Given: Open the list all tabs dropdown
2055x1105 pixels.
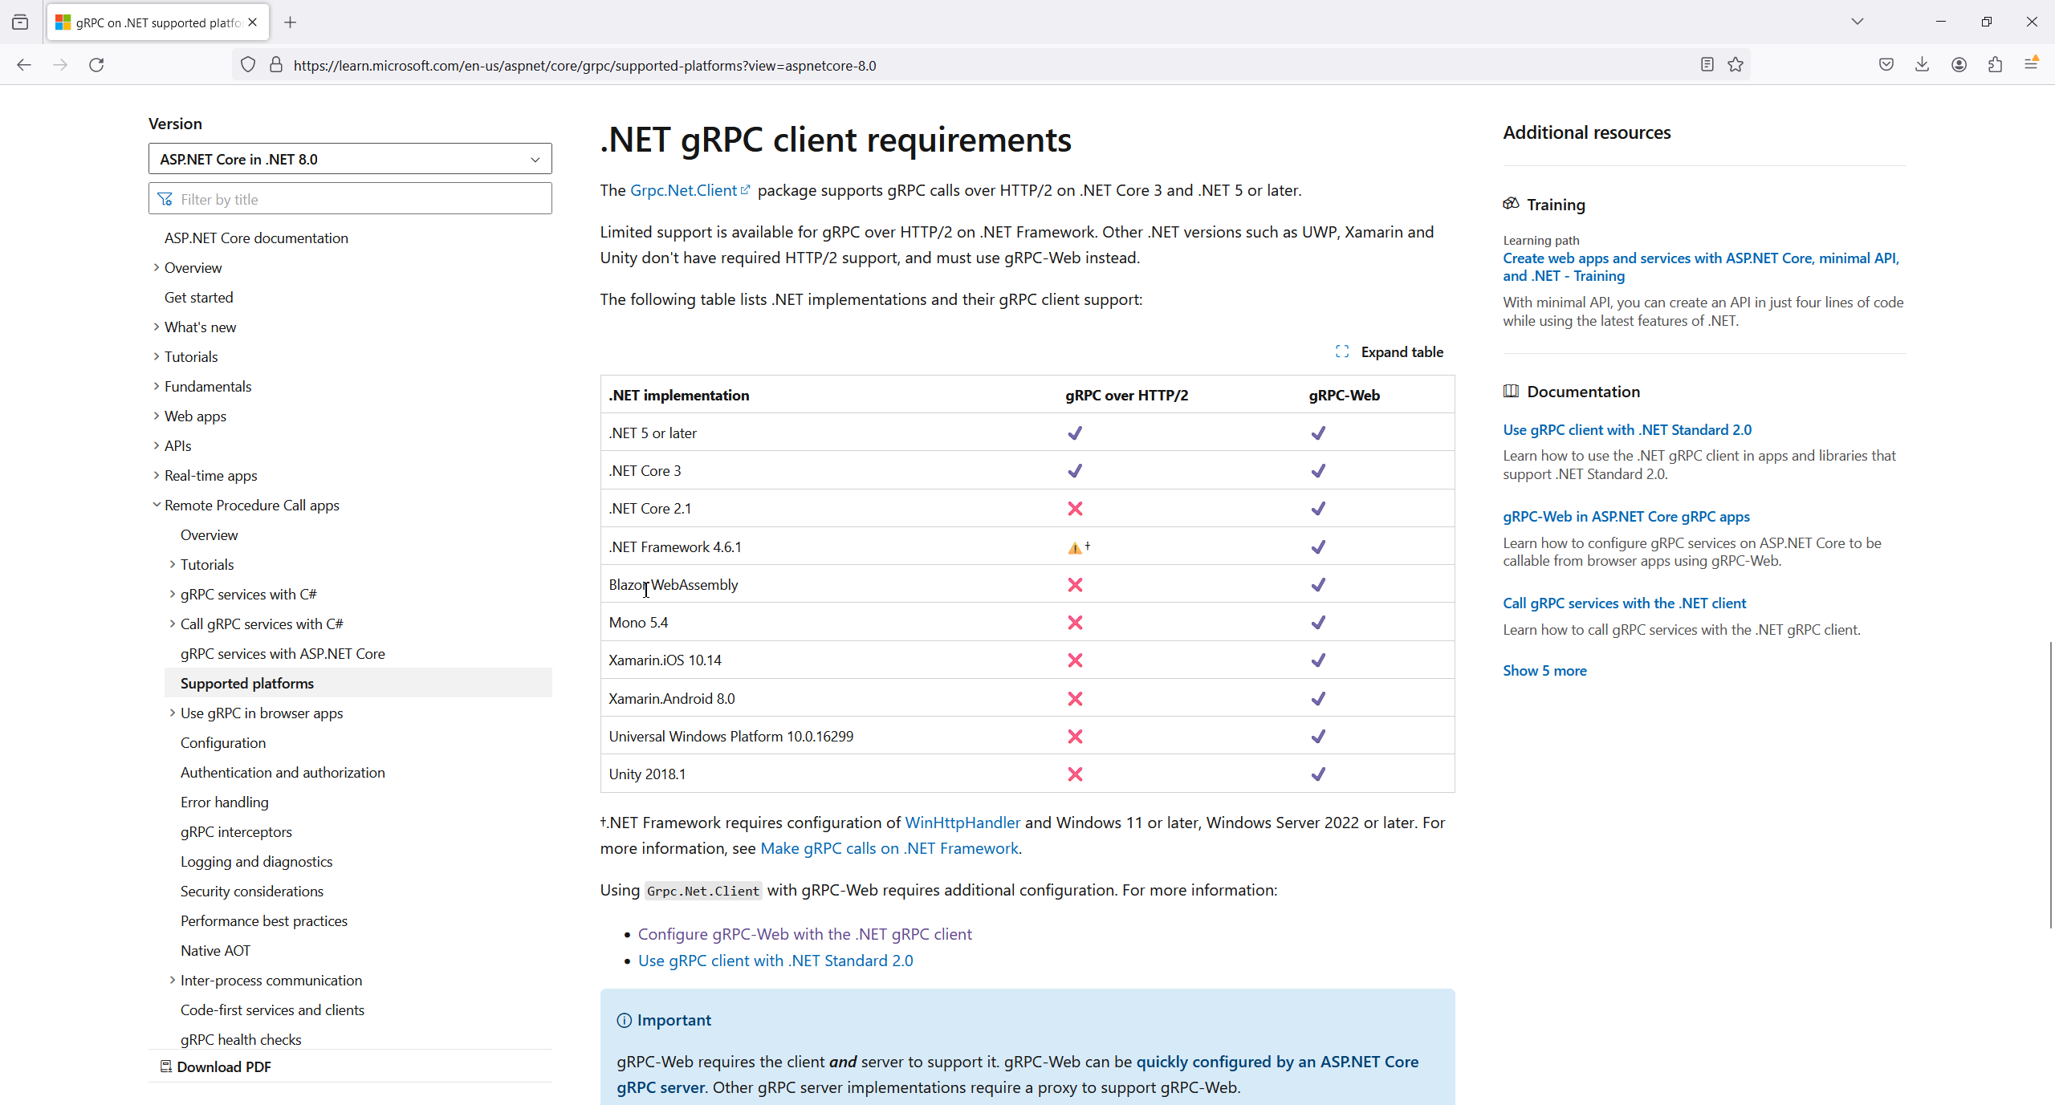Looking at the screenshot, I should (x=1857, y=22).
